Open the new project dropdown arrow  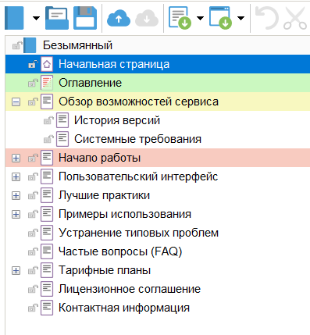click(36, 18)
